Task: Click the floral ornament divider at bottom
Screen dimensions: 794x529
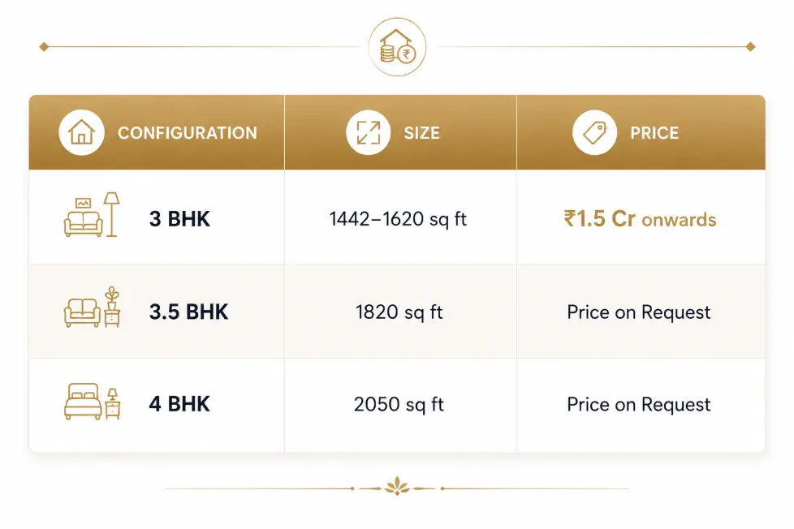Action: click(x=397, y=487)
